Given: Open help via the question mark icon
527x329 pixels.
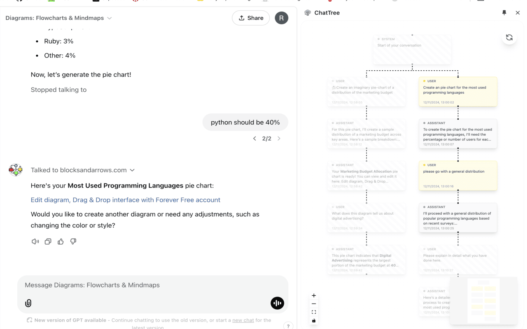Looking at the screenshot, I should point(288,326).
